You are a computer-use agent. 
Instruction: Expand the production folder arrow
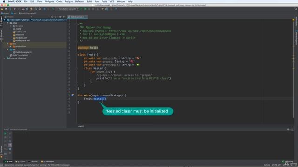pos(10,46)
